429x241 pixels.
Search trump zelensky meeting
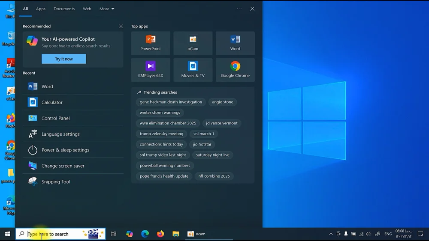[161, 134]
